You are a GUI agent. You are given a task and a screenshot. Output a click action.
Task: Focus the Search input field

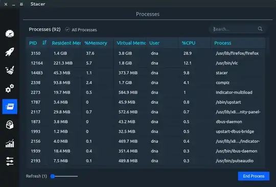(235, 29)
